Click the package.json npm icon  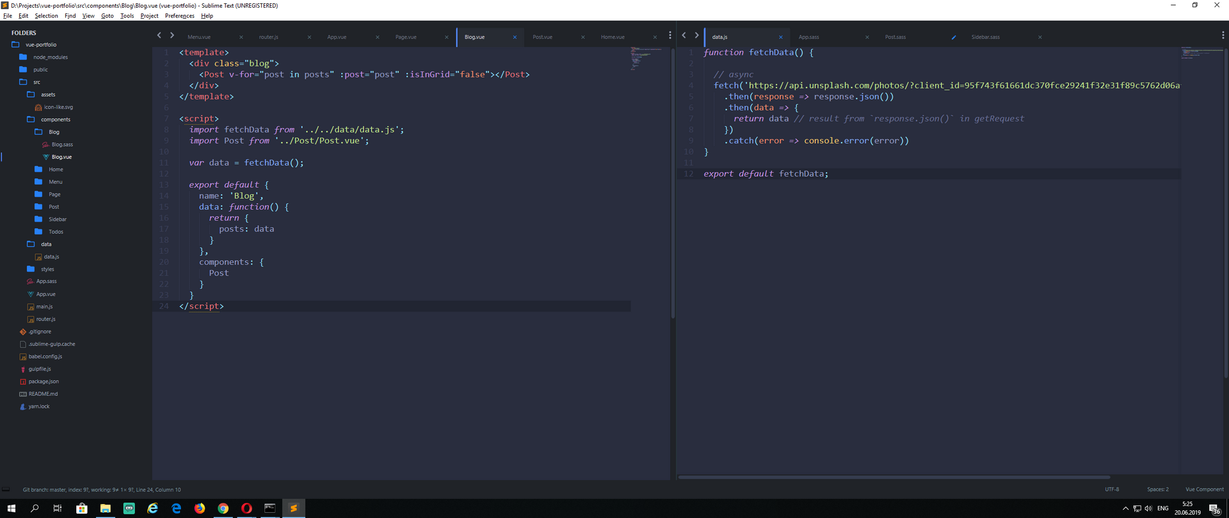[x=23, y=382]
